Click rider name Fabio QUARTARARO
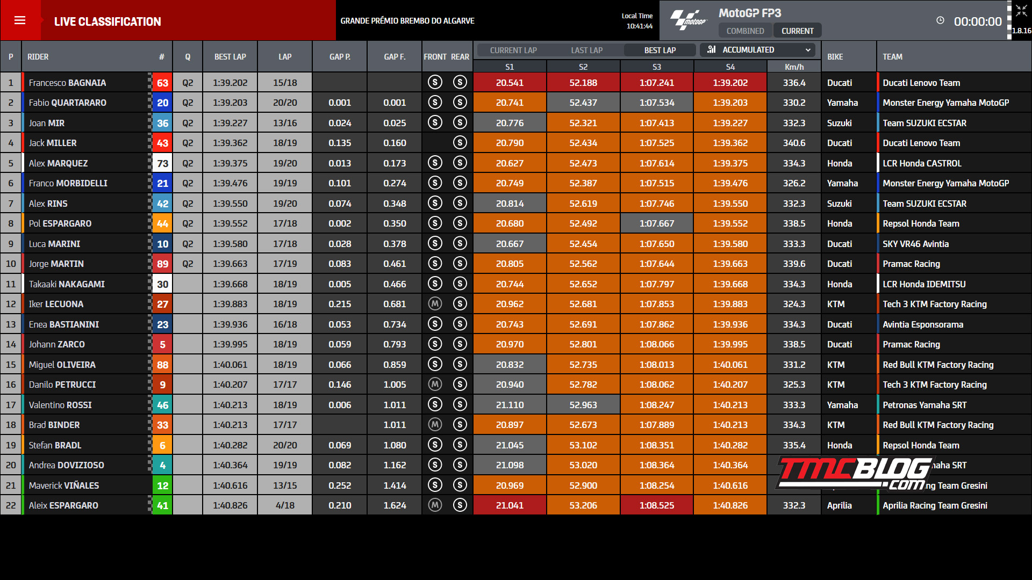The width and height of the screenshot is (1032, 580). point(68,103)
